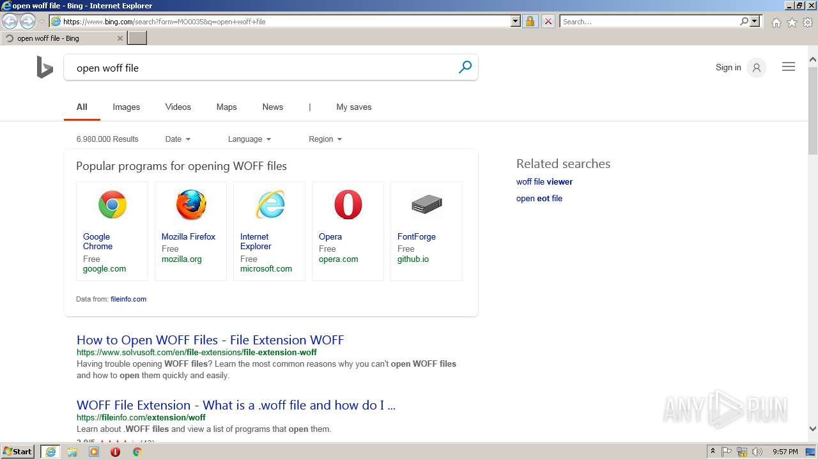818x460 pixels.
Task: Switch to the News tab
Action: (272, 107)
